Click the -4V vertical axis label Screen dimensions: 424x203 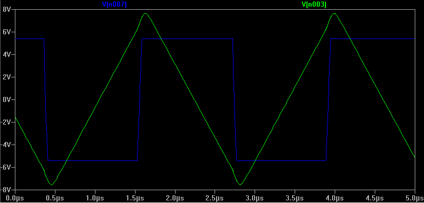coord(6,145)
